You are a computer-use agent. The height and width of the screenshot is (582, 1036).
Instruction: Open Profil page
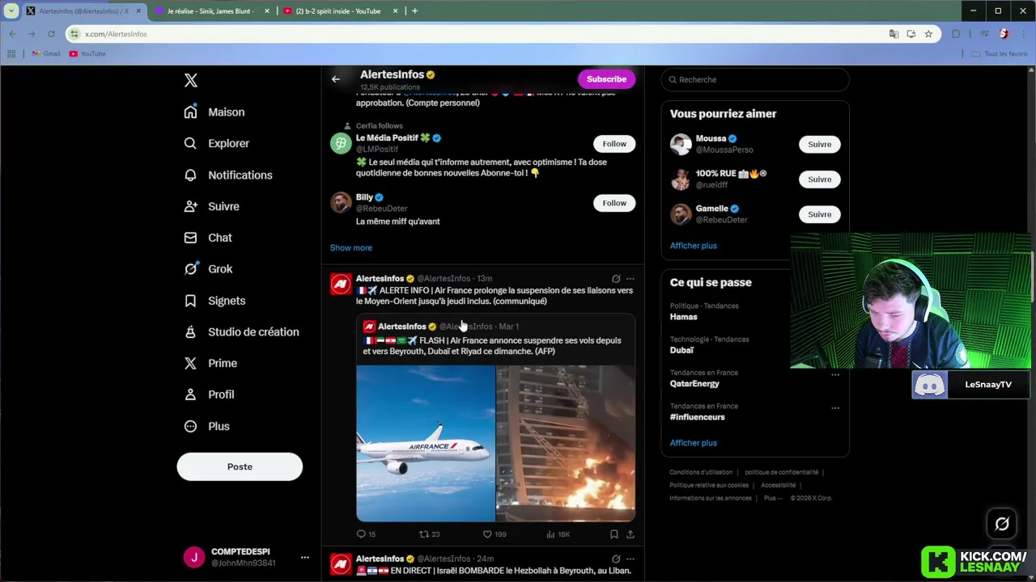[209, 394]
